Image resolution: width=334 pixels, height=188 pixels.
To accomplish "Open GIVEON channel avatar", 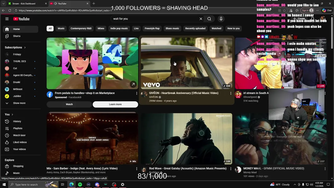I will pyautogui.click(x=144, y=95).
